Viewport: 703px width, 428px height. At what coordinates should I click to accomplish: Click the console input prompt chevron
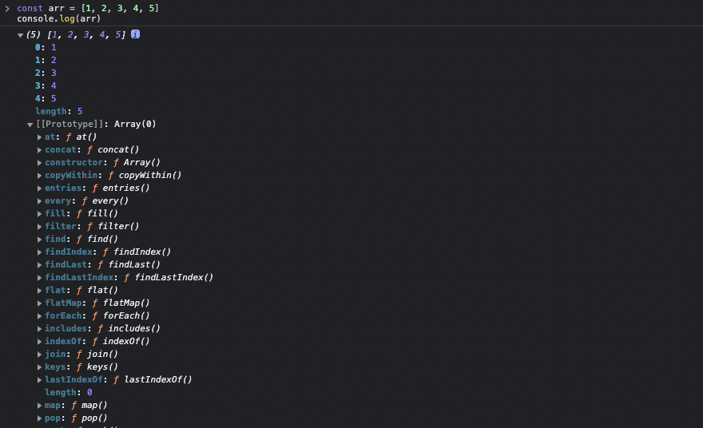[x=7, y=8]
